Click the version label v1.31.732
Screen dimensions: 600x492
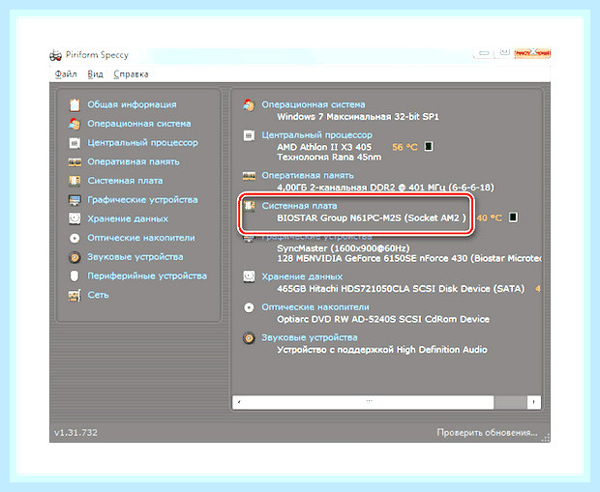pyautogui.click(x=75, y=433)
